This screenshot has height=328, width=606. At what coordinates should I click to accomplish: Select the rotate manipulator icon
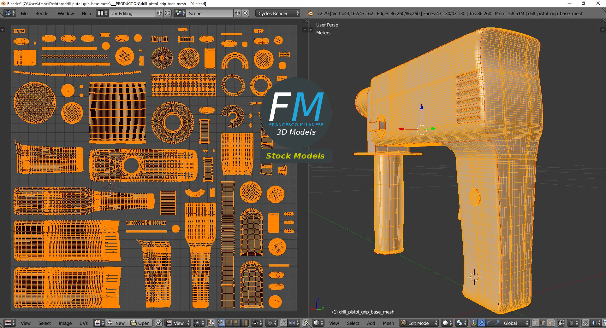pos(489,323)
